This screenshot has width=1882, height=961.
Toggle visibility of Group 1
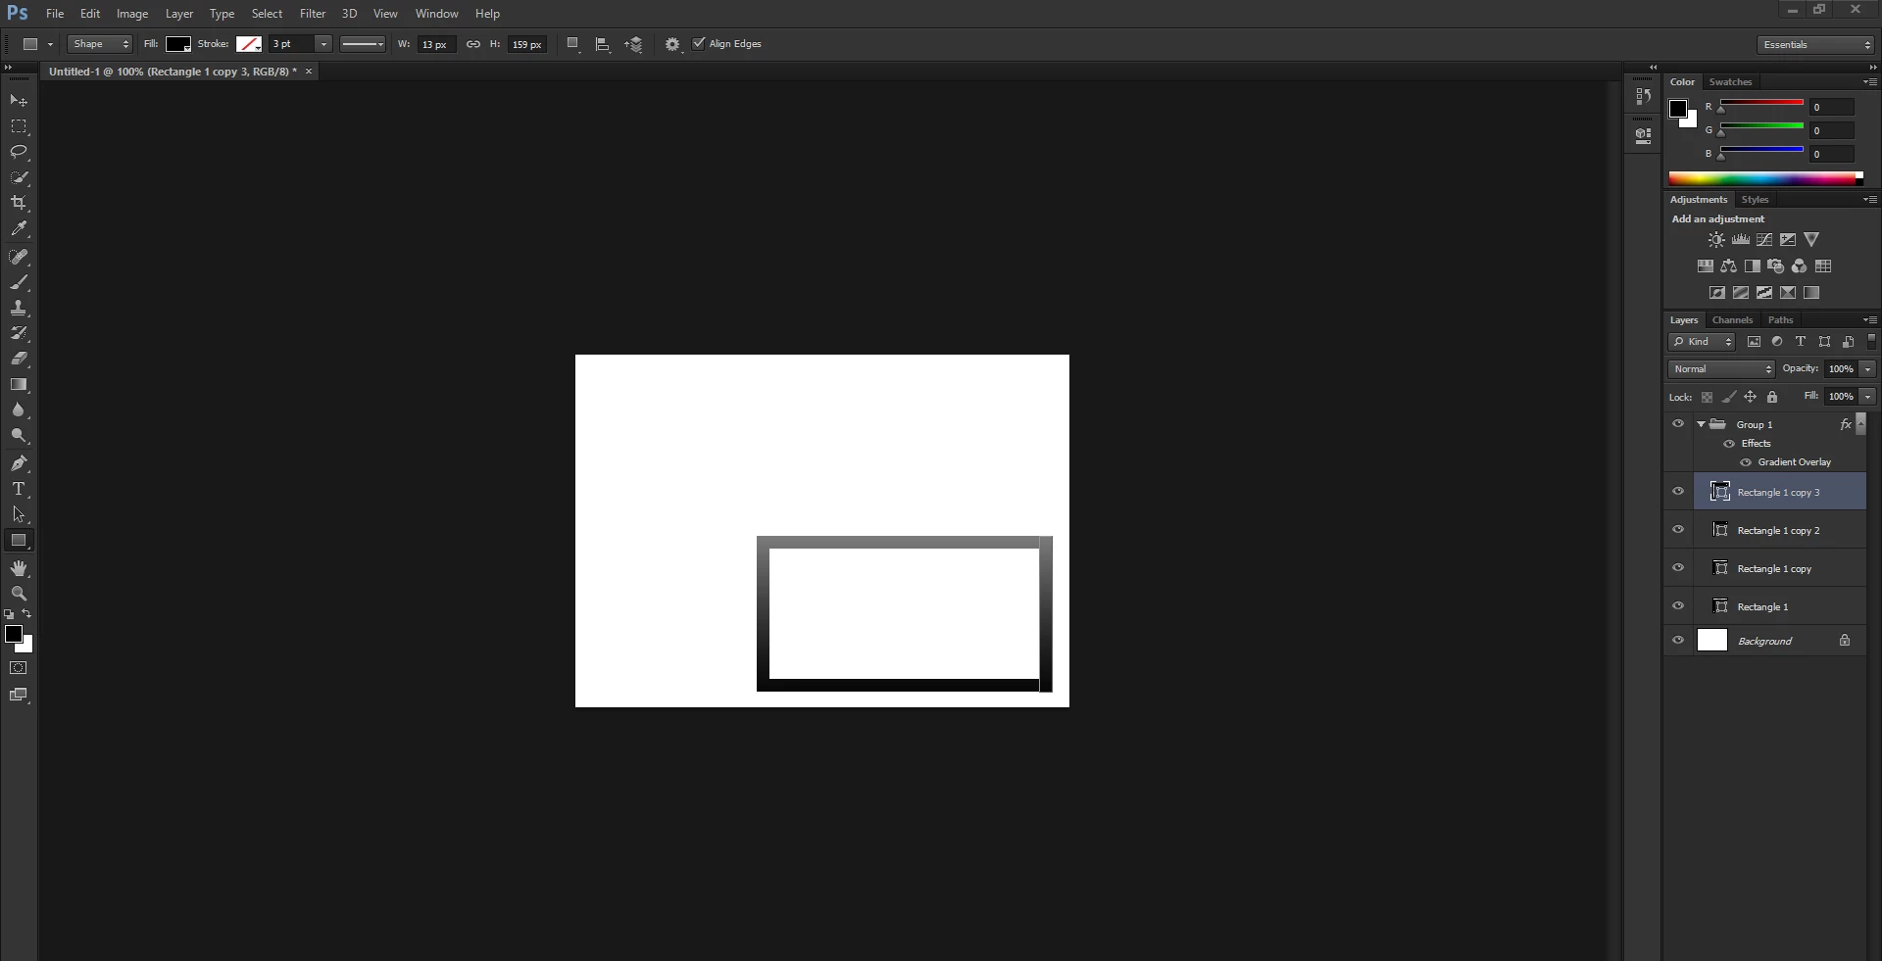click(x=1678, y=424)
